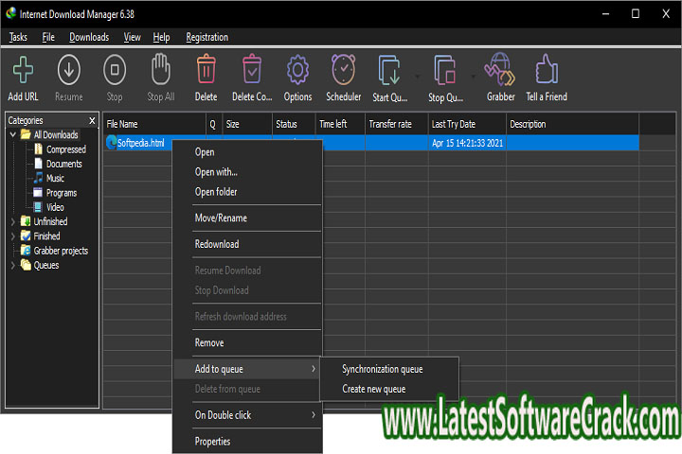Viewport: 682px width, 454px height.
Task: Select the Finished category
Action: click(x=46, y=236)
